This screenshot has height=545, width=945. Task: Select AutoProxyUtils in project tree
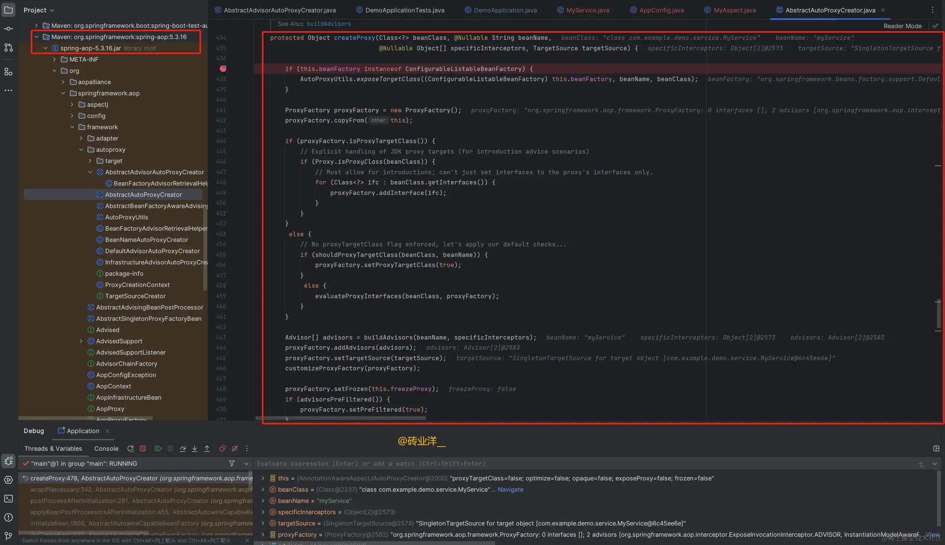coord(127,217)
